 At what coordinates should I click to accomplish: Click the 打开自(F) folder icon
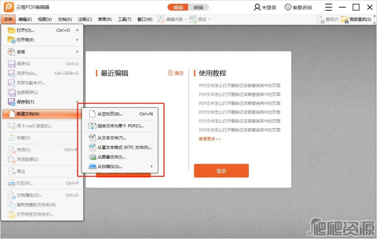(x=11, y=40)
